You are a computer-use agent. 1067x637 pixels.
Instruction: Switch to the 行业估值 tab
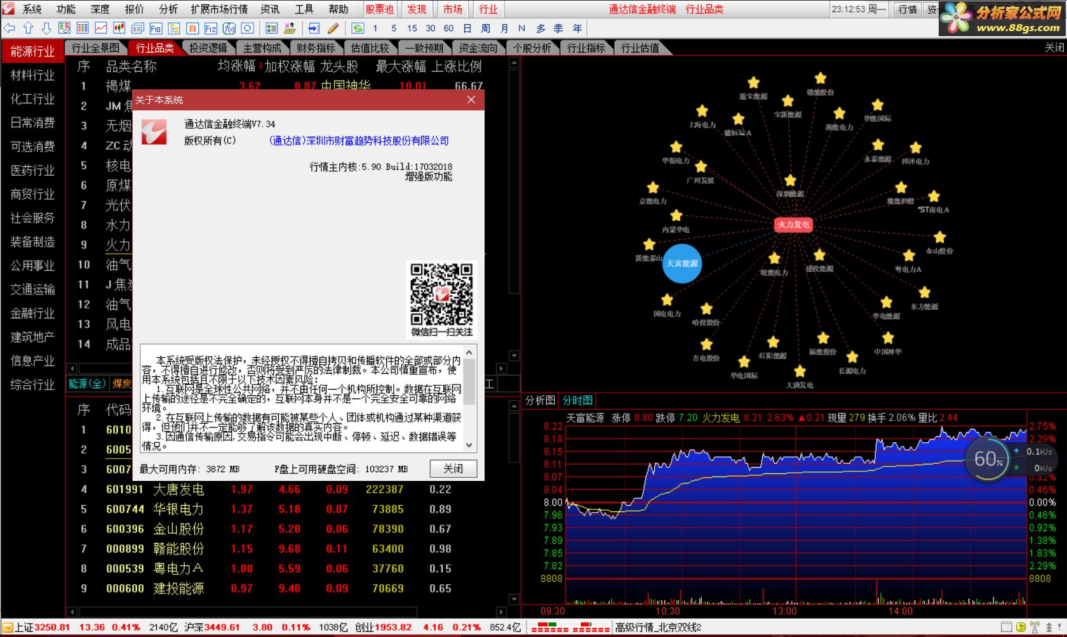pos(640,48)
